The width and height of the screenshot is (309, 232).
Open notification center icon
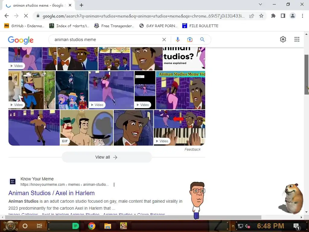297,226
